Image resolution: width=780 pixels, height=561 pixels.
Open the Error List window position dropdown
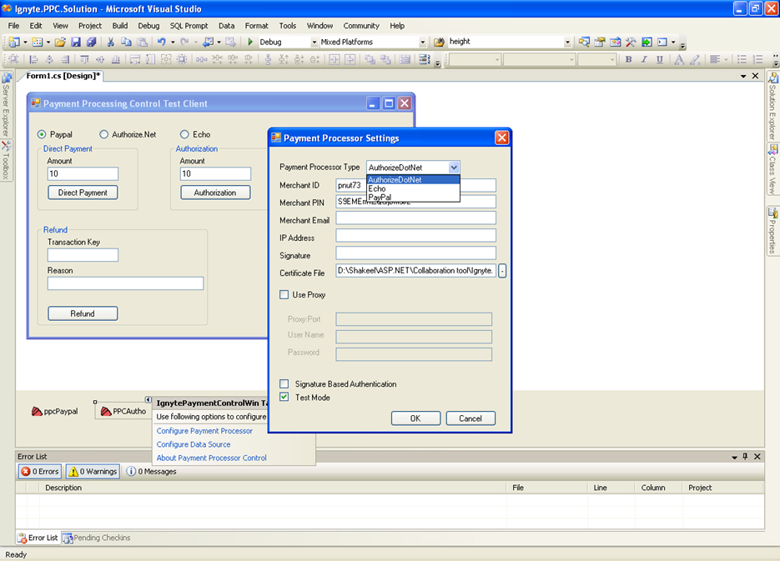point(735,457)
